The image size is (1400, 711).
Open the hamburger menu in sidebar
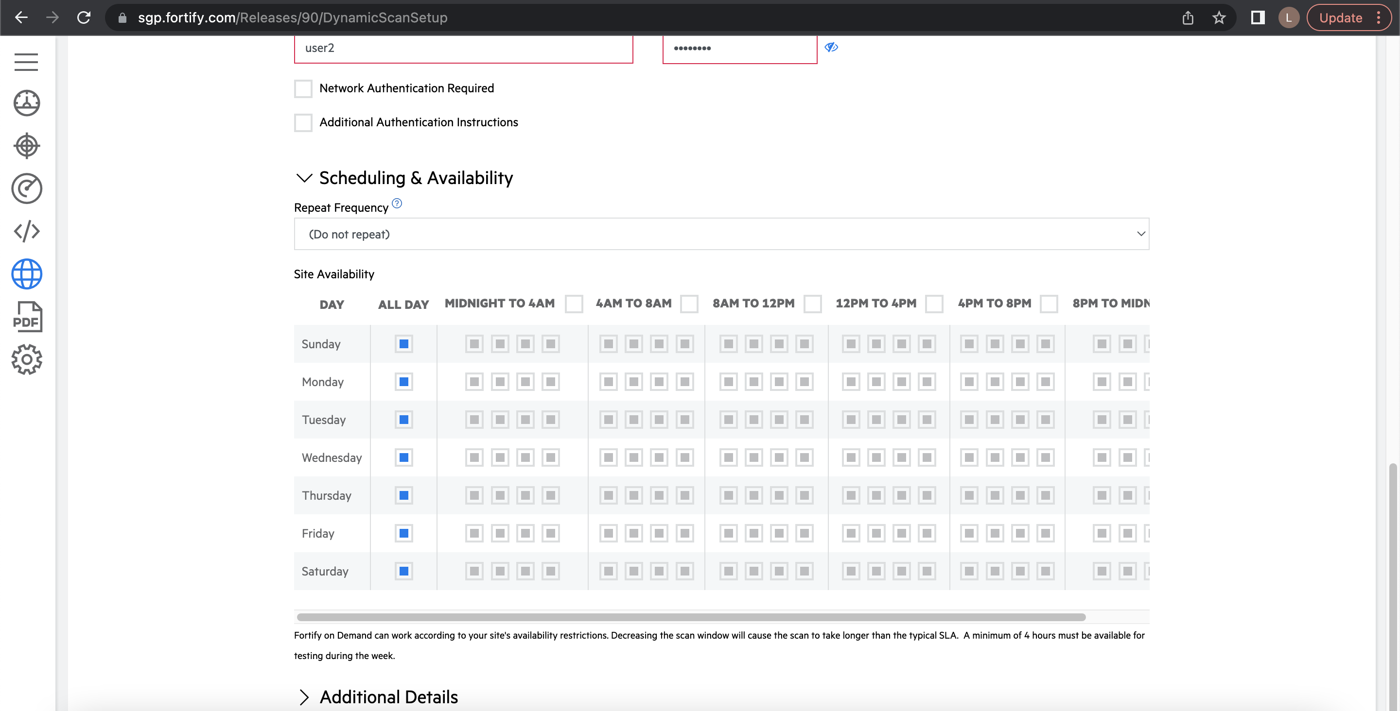(26, 62)
